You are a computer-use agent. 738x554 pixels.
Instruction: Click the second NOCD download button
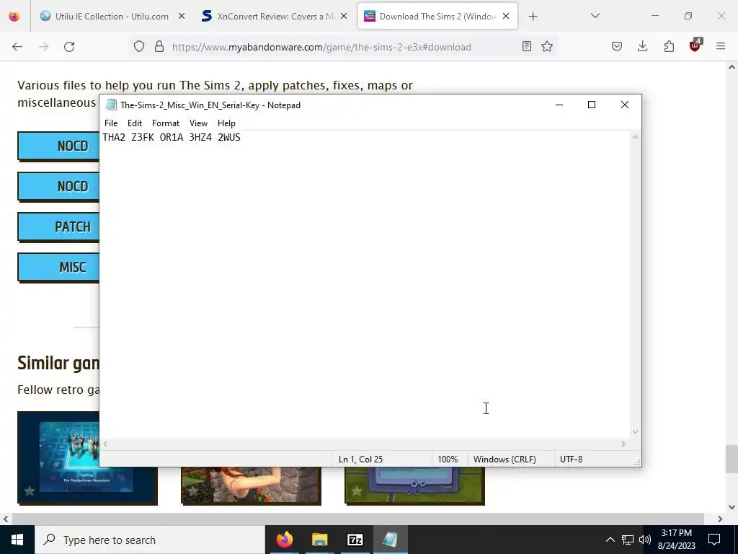click(x=58, y=187)
